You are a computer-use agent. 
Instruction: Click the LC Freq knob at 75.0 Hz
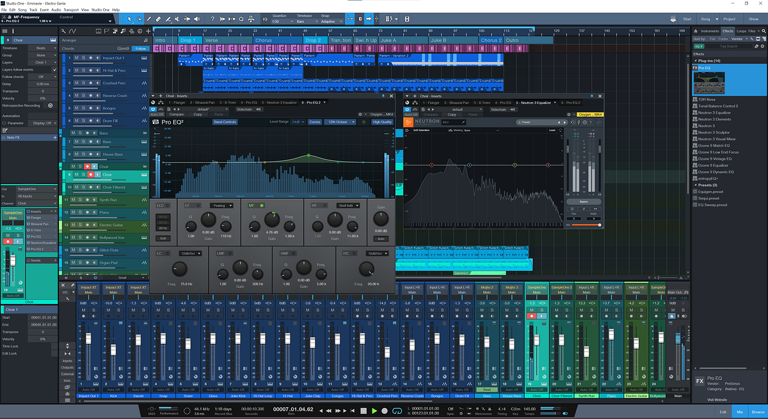point(179,269)
